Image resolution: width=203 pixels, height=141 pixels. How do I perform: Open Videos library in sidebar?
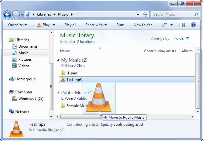(24, 66)
